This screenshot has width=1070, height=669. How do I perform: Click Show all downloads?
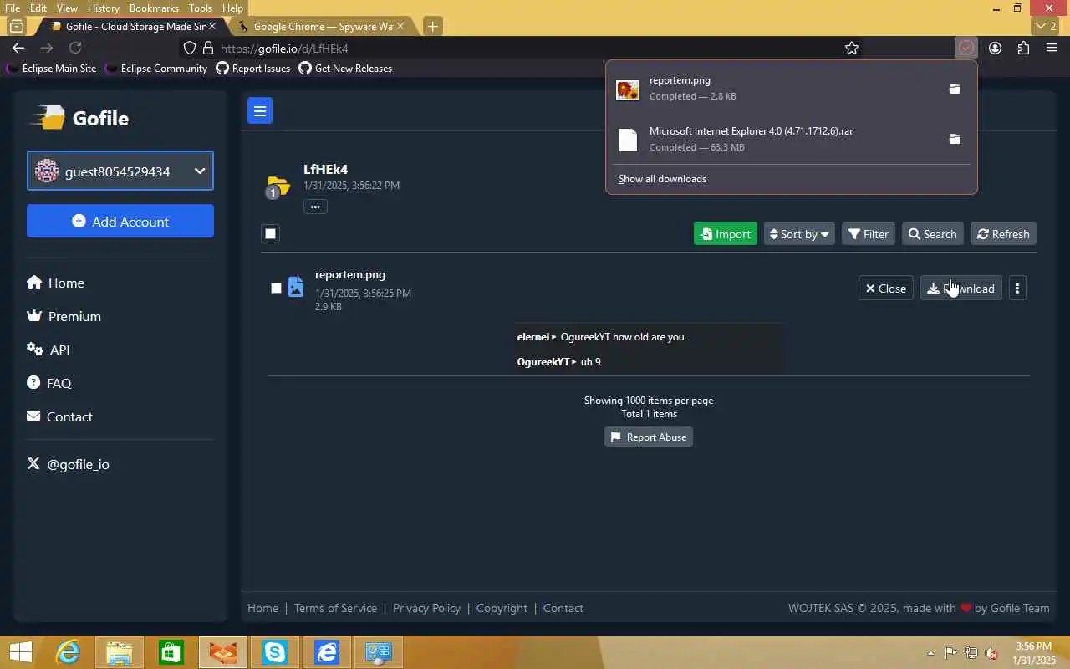pos(662,179)
